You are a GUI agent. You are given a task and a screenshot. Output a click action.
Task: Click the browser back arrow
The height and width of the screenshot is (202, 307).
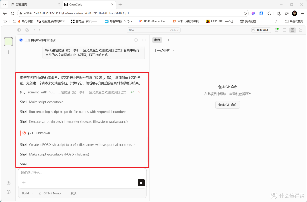pyautogui.click(x=5, y=13)
